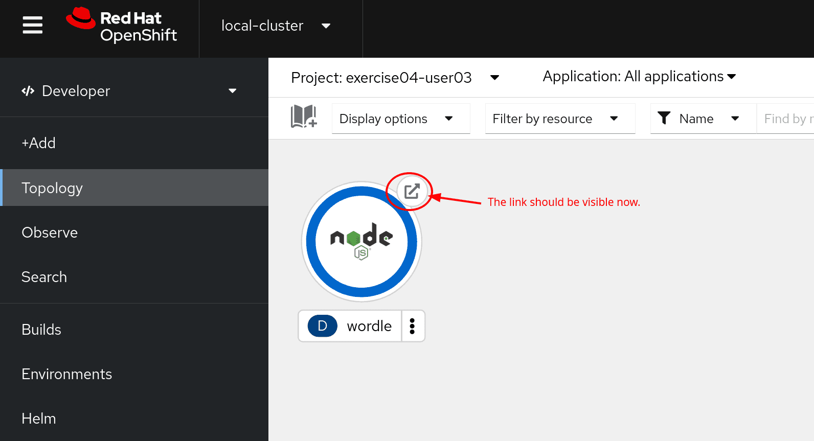814x441 pixels.
Task: Click the D deployment badge on wordle
Action: (322, 326)
